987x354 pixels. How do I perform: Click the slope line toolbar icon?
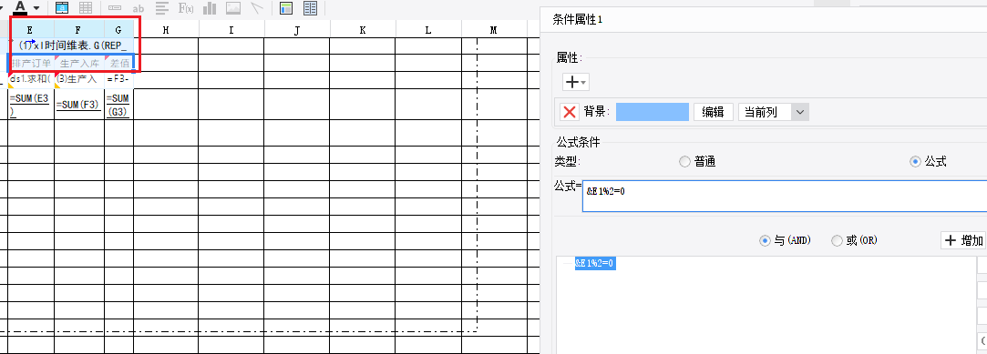point(256,7)
